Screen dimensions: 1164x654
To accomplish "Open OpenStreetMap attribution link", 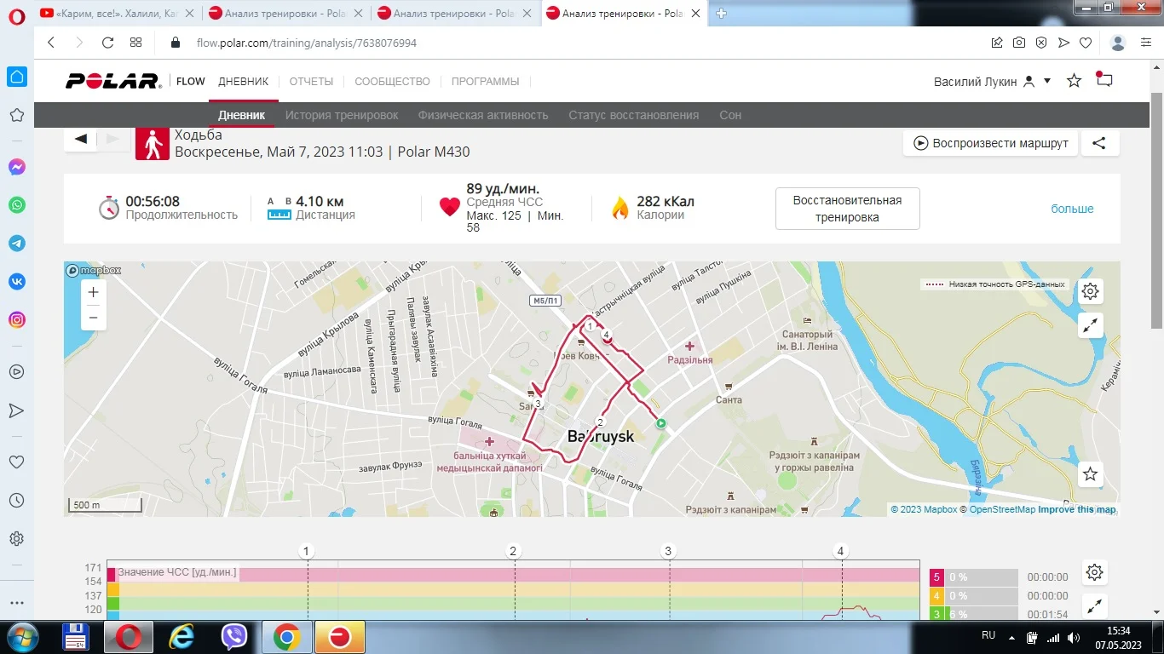I will tap(1002, 509).
